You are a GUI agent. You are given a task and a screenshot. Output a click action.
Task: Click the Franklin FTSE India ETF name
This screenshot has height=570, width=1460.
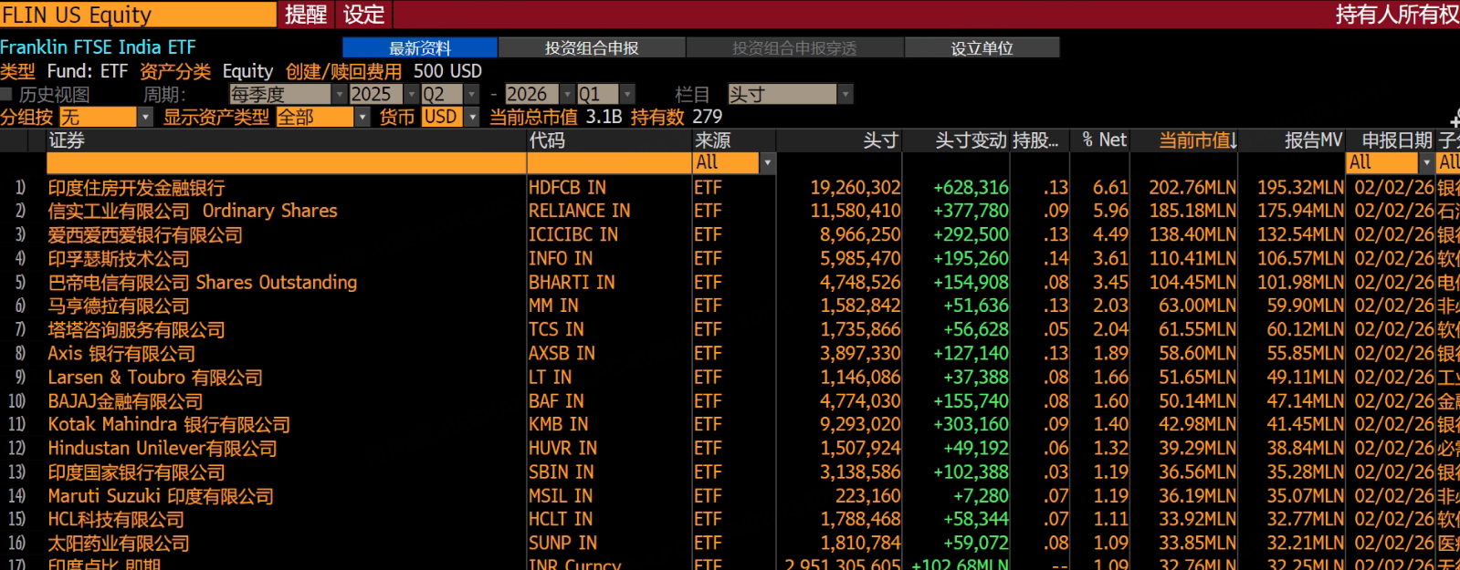click(98, 47)
